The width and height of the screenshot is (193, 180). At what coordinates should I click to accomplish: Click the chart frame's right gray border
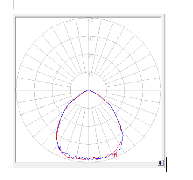point(163,88)
